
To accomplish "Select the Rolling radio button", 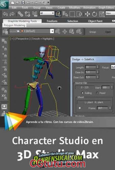I will pos(83,93).
